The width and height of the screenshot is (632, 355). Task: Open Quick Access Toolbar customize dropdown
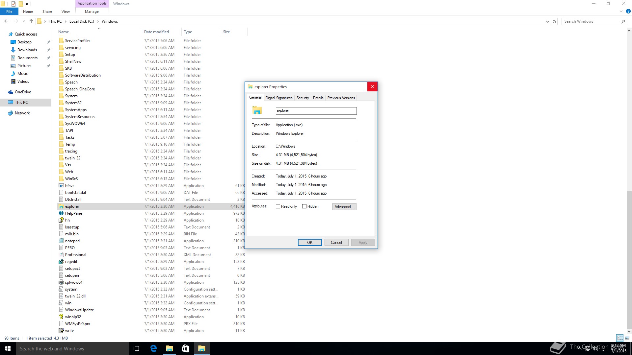click(27, 4)
